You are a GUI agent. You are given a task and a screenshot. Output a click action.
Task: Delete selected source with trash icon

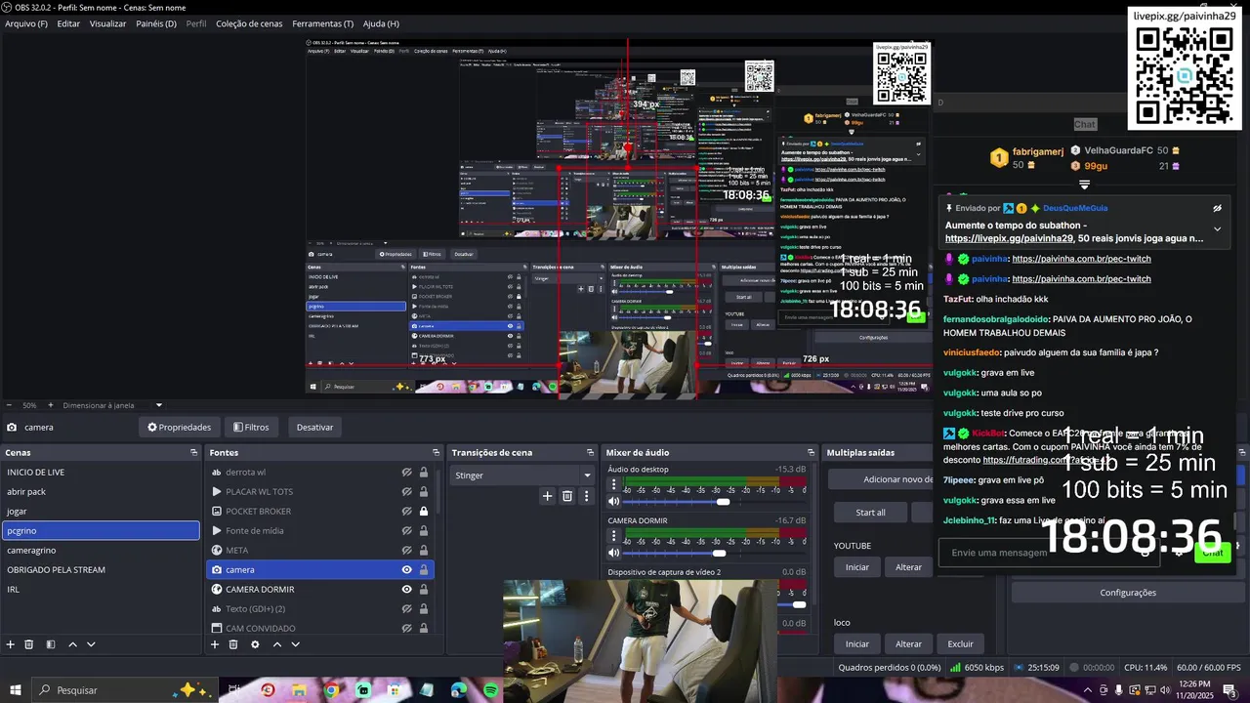233,644
